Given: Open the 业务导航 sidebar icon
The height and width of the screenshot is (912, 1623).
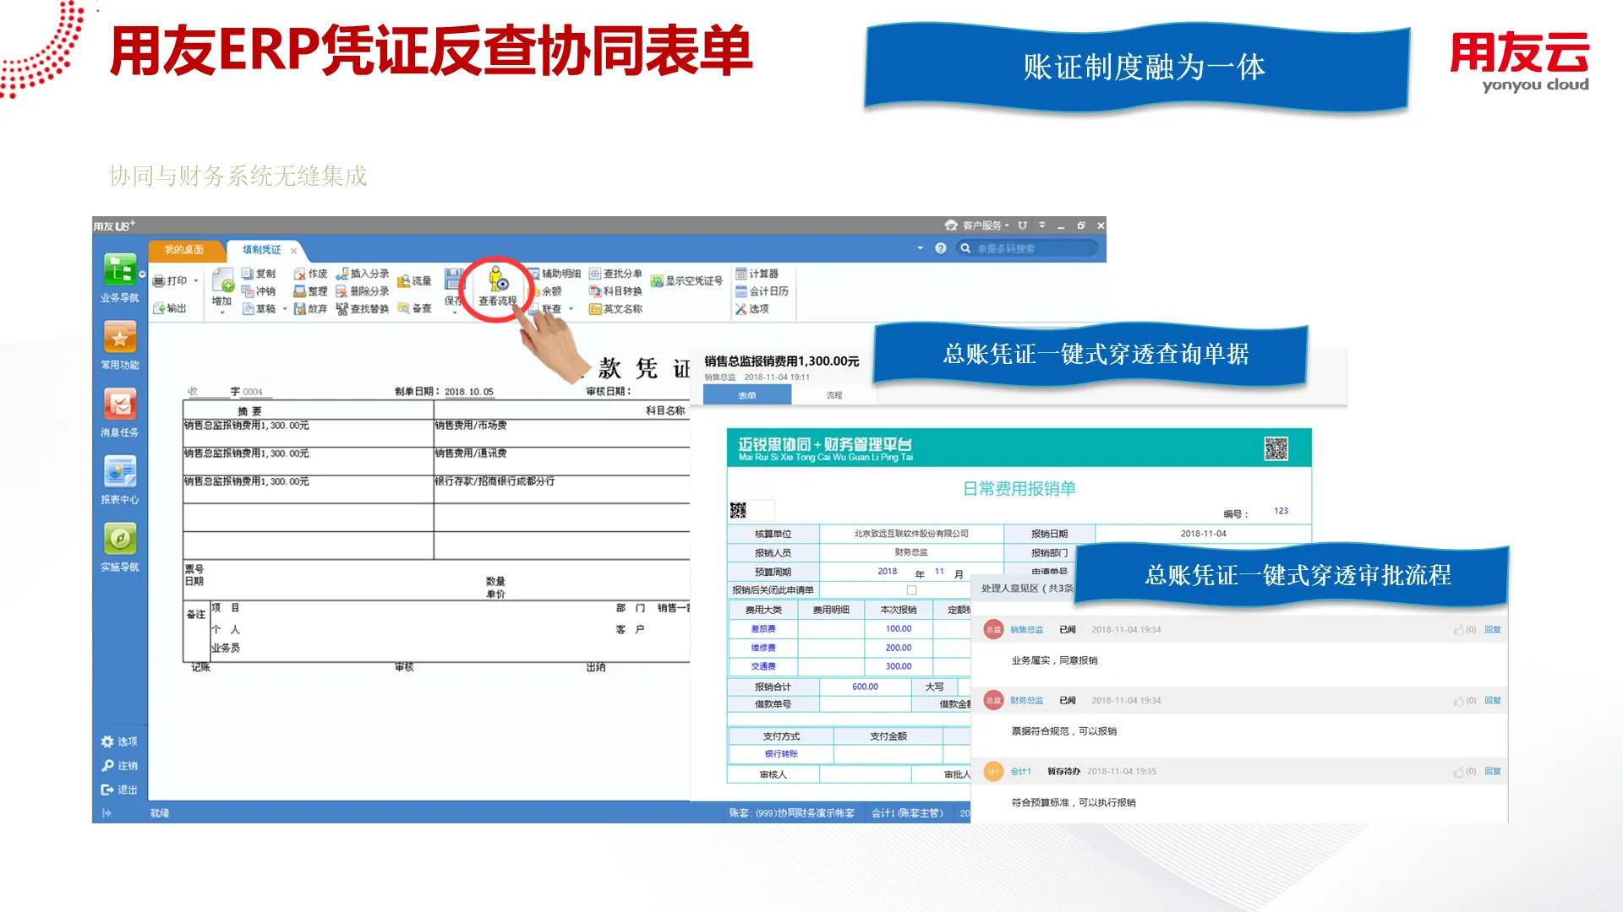Looking at the screenshot, I should [x=119, y=271].
